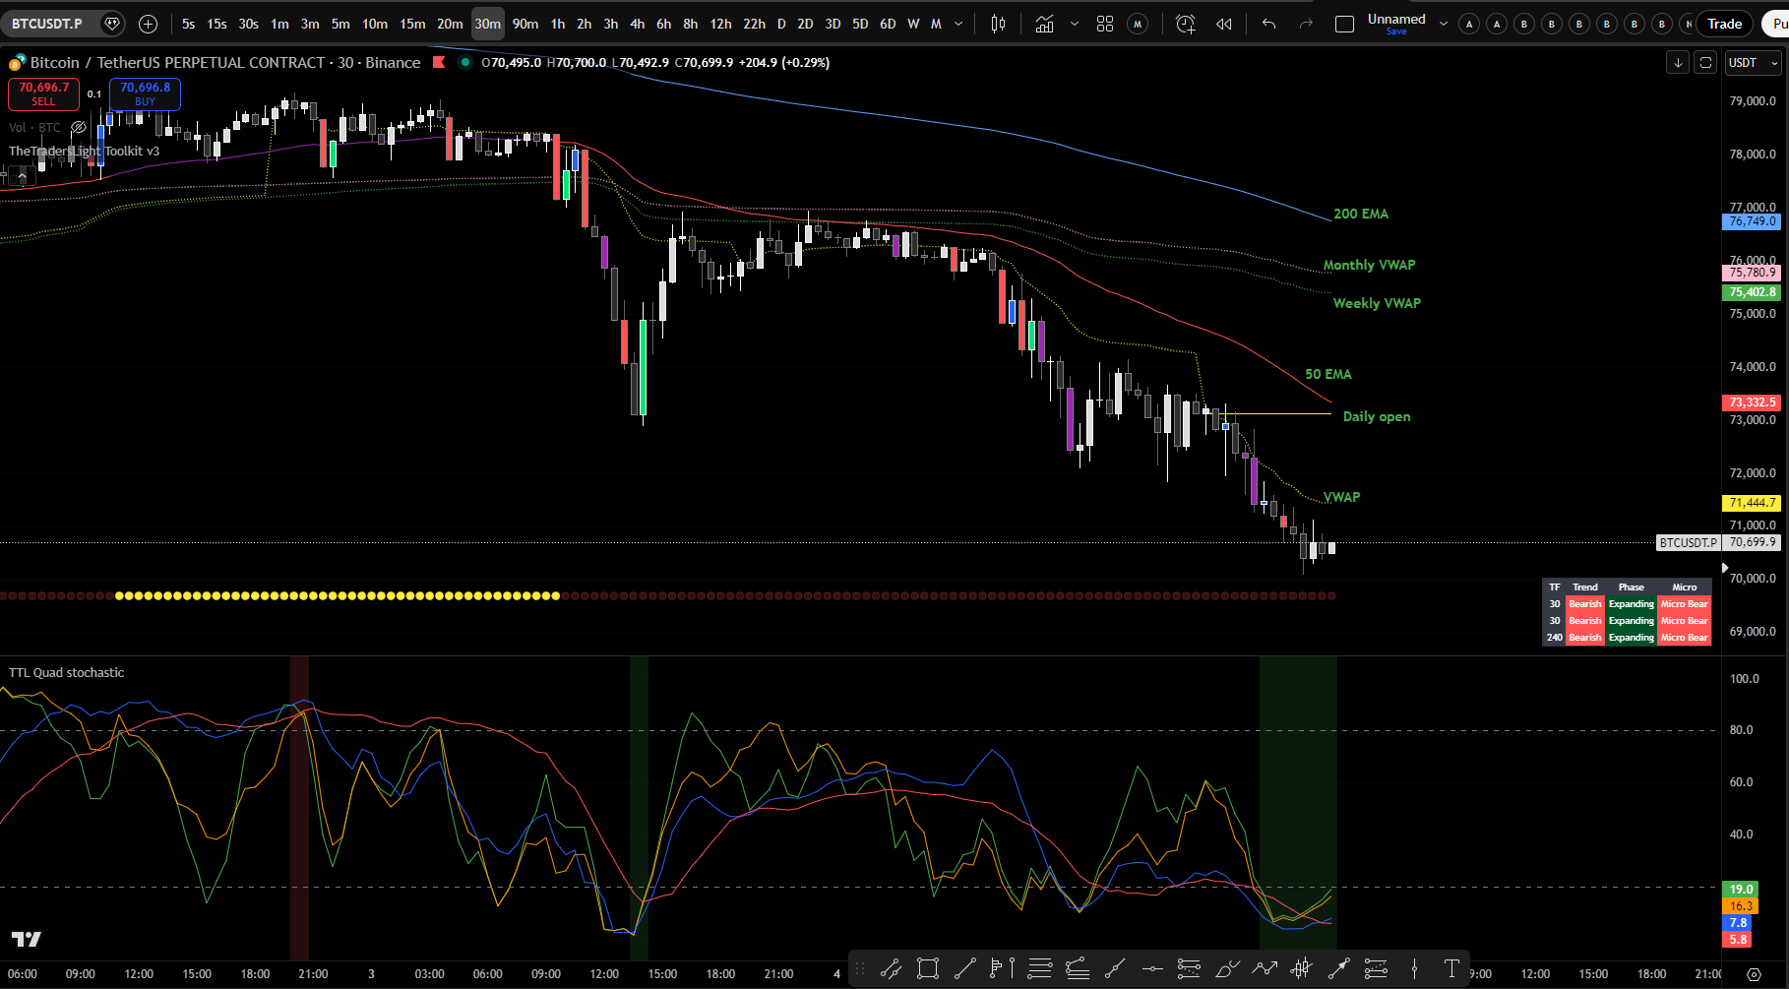The height and width of the screenshot is (989, 1789).
Task: Undo the last chart action
Action: tap(1268, 24)
